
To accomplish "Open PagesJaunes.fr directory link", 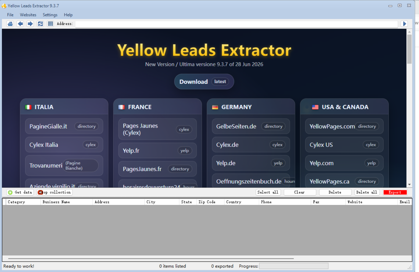I will click(158, 169).
